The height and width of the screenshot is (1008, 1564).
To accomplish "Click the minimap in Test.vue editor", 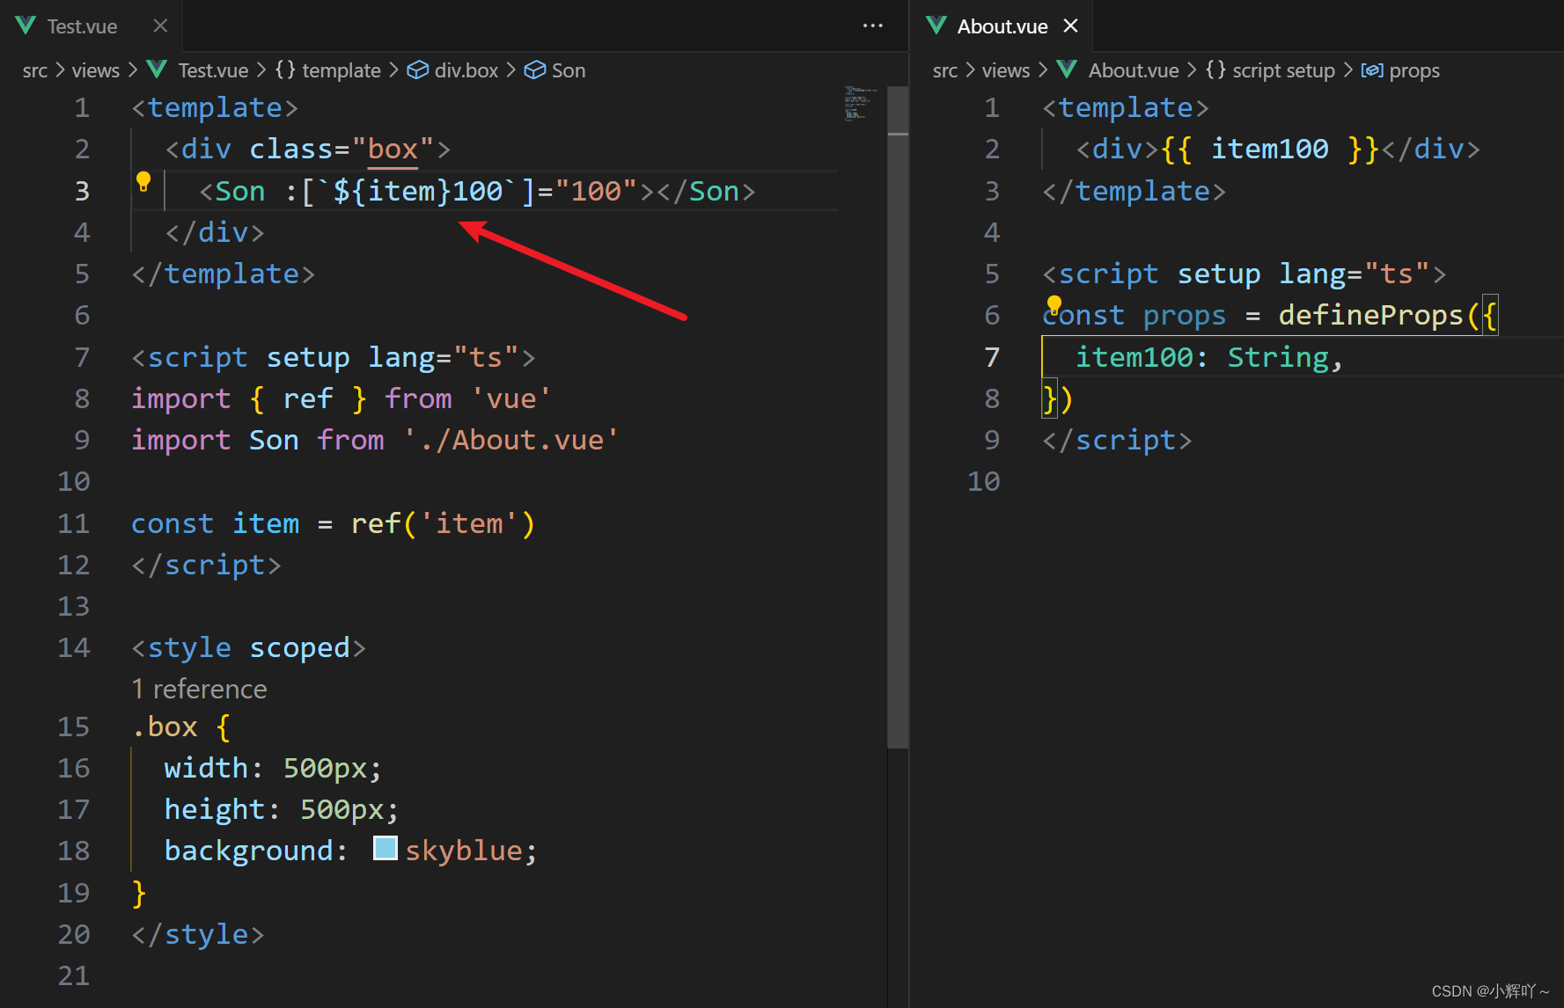I will click(861, 103).
